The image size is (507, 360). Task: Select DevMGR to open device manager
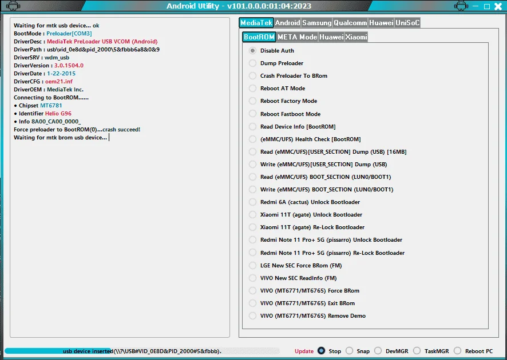(x=378, y=351)
